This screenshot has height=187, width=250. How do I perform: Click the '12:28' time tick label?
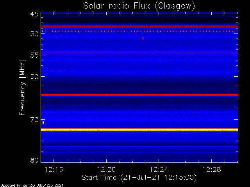(x=211, y=169)
